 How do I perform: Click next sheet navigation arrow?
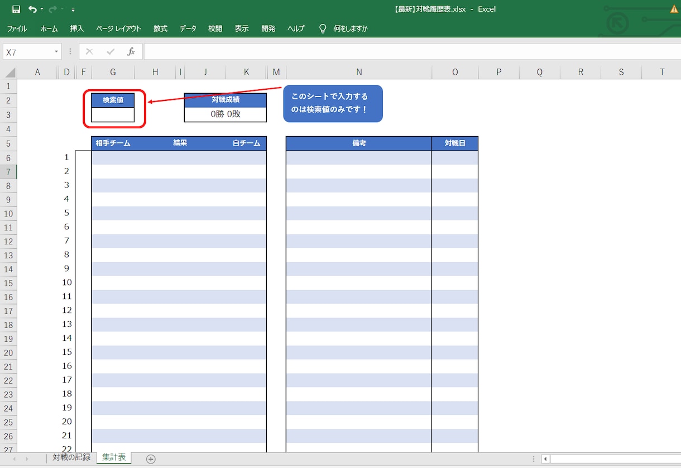coord(27,459)
